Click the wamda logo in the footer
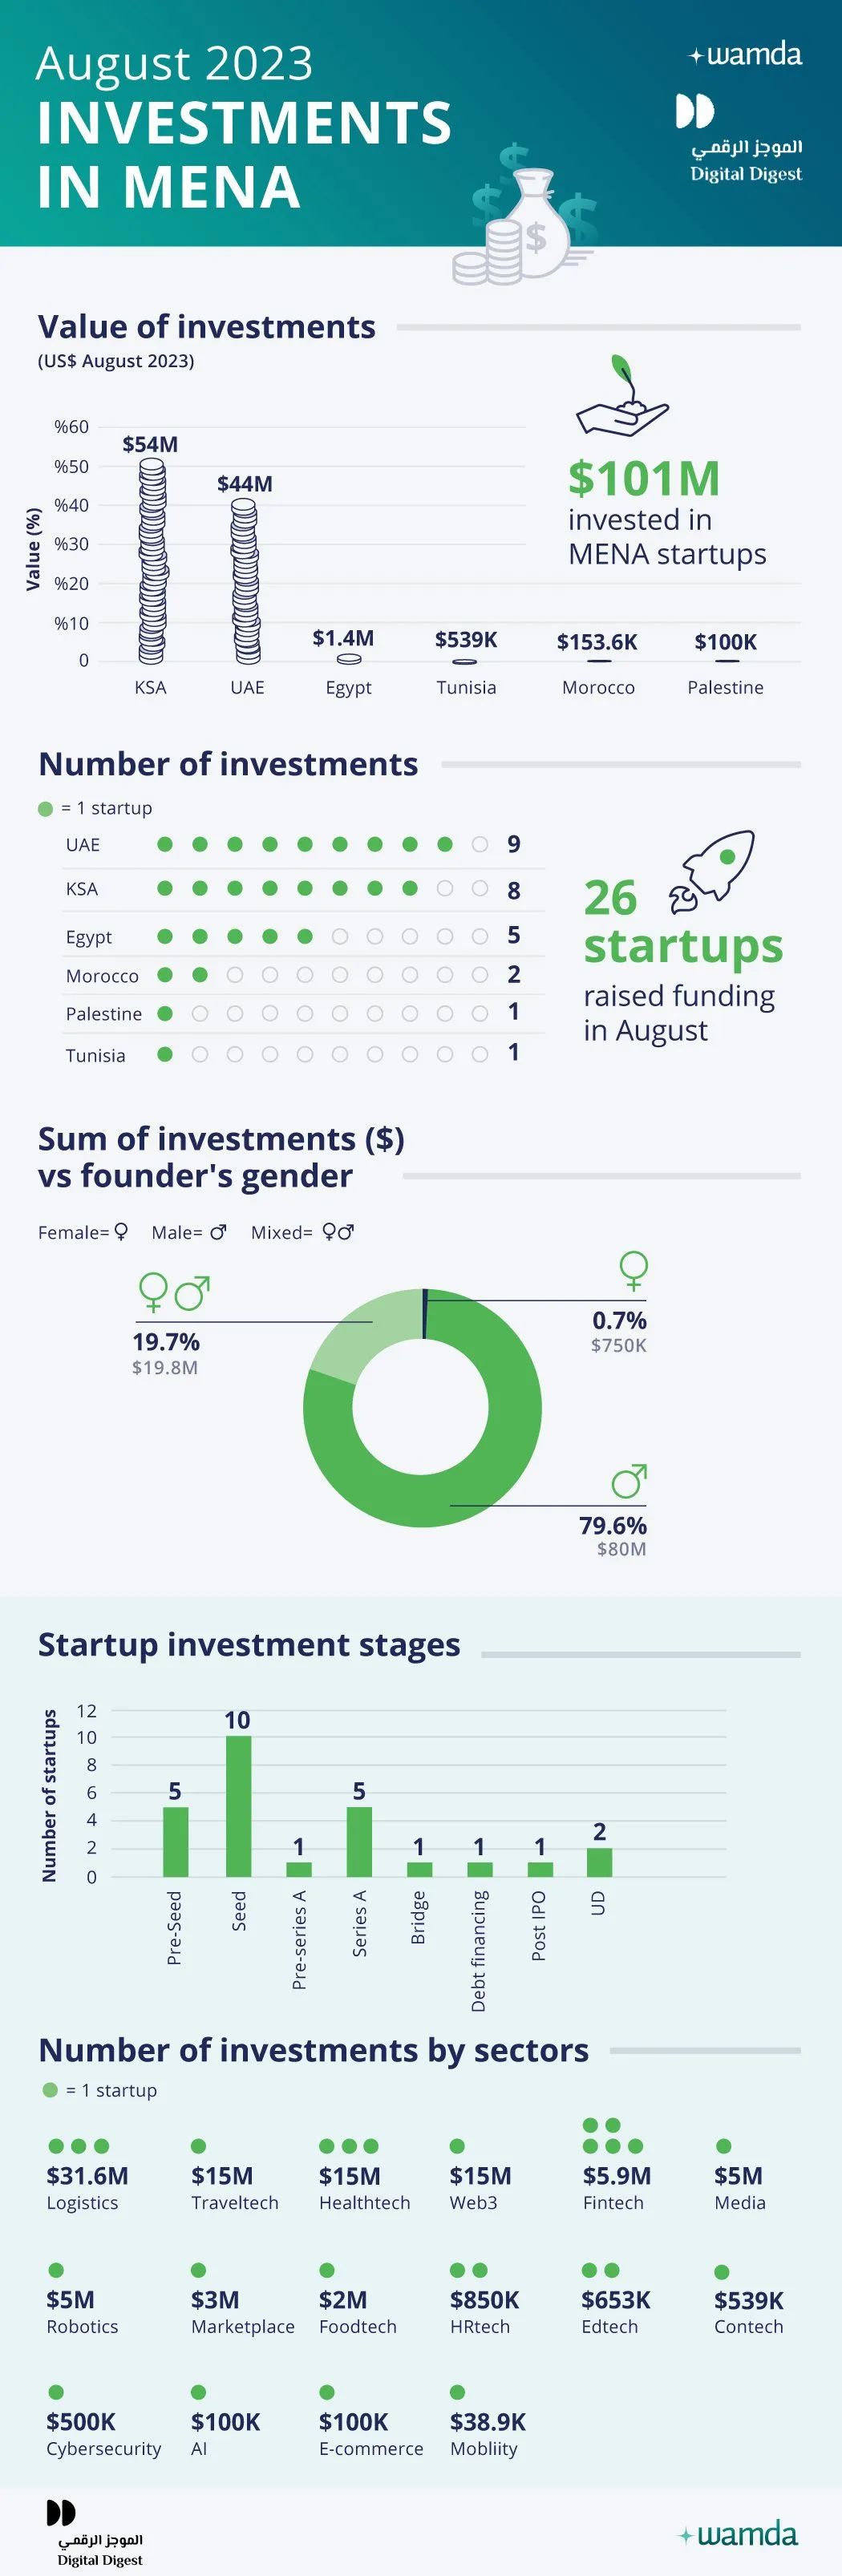 click(x=739, y=2534)
